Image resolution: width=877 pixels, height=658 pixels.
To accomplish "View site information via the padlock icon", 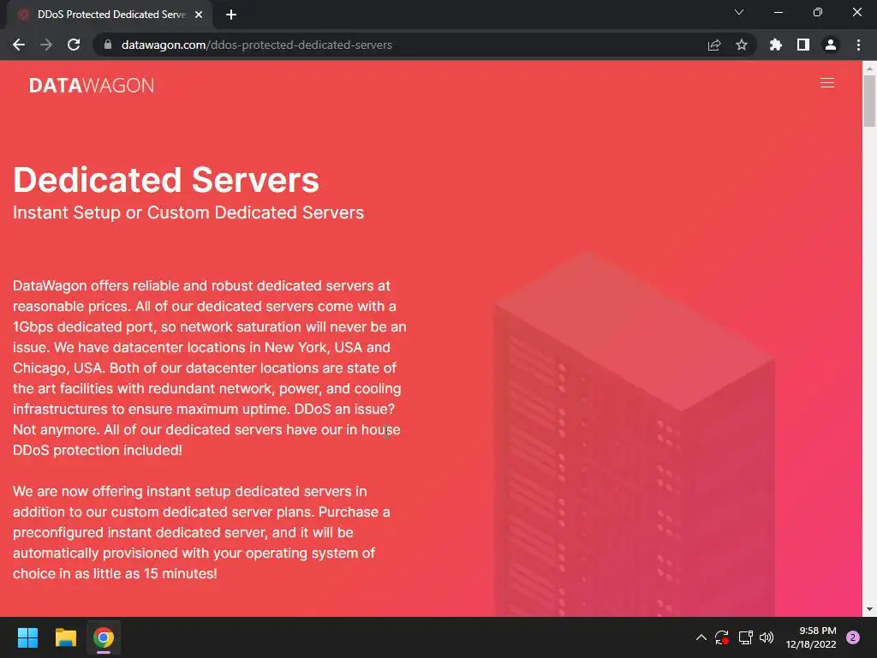I will [x=108, y=45].
